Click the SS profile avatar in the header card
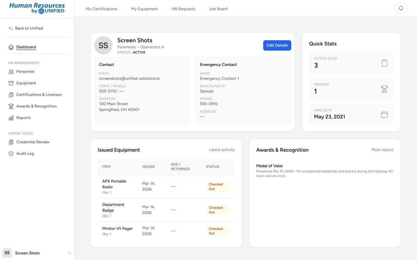Image resolution: width=417 pixels, height=260 pixels. [104, 45]
